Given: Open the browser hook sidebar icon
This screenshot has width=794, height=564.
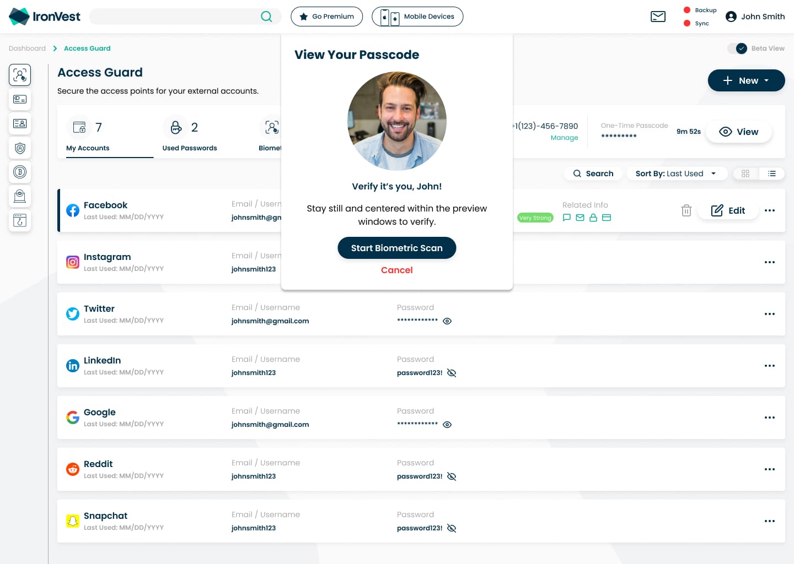Looking at the screenshot, I should click(x=20, y=220).
